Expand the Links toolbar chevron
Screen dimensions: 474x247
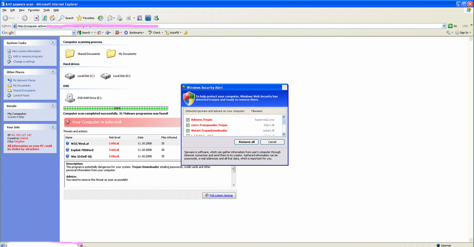471,25
